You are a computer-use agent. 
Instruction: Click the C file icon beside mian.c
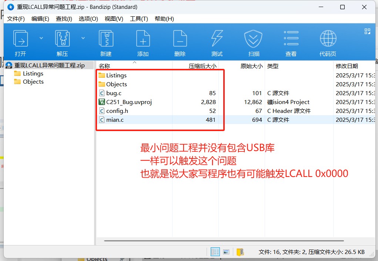[102, 120]
